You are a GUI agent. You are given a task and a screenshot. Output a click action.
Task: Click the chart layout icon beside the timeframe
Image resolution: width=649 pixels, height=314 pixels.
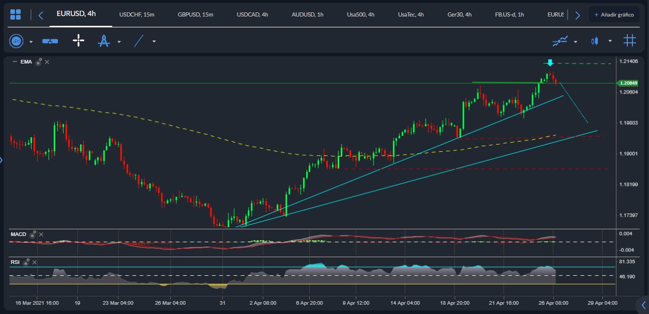pos(50,41)
